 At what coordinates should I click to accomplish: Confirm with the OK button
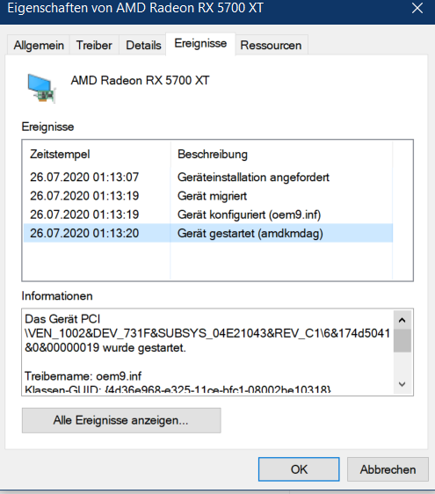299,469
